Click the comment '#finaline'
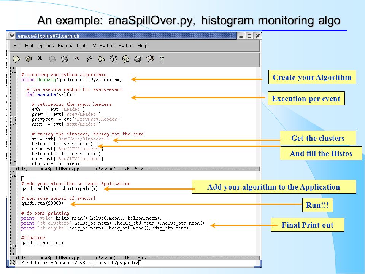Image resolution: width=365 pixels, height=274 pixels. [33, 238]
